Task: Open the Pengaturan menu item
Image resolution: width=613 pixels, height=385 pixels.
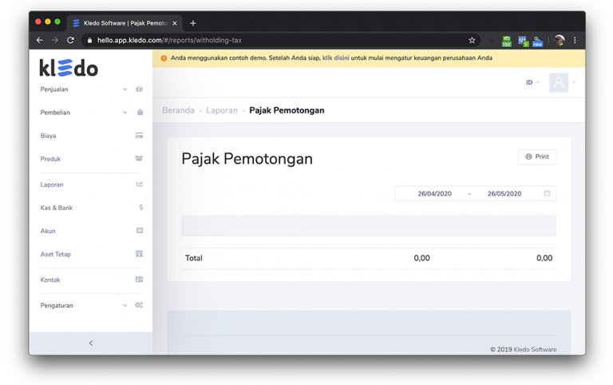Action: [x=57, y=305]
